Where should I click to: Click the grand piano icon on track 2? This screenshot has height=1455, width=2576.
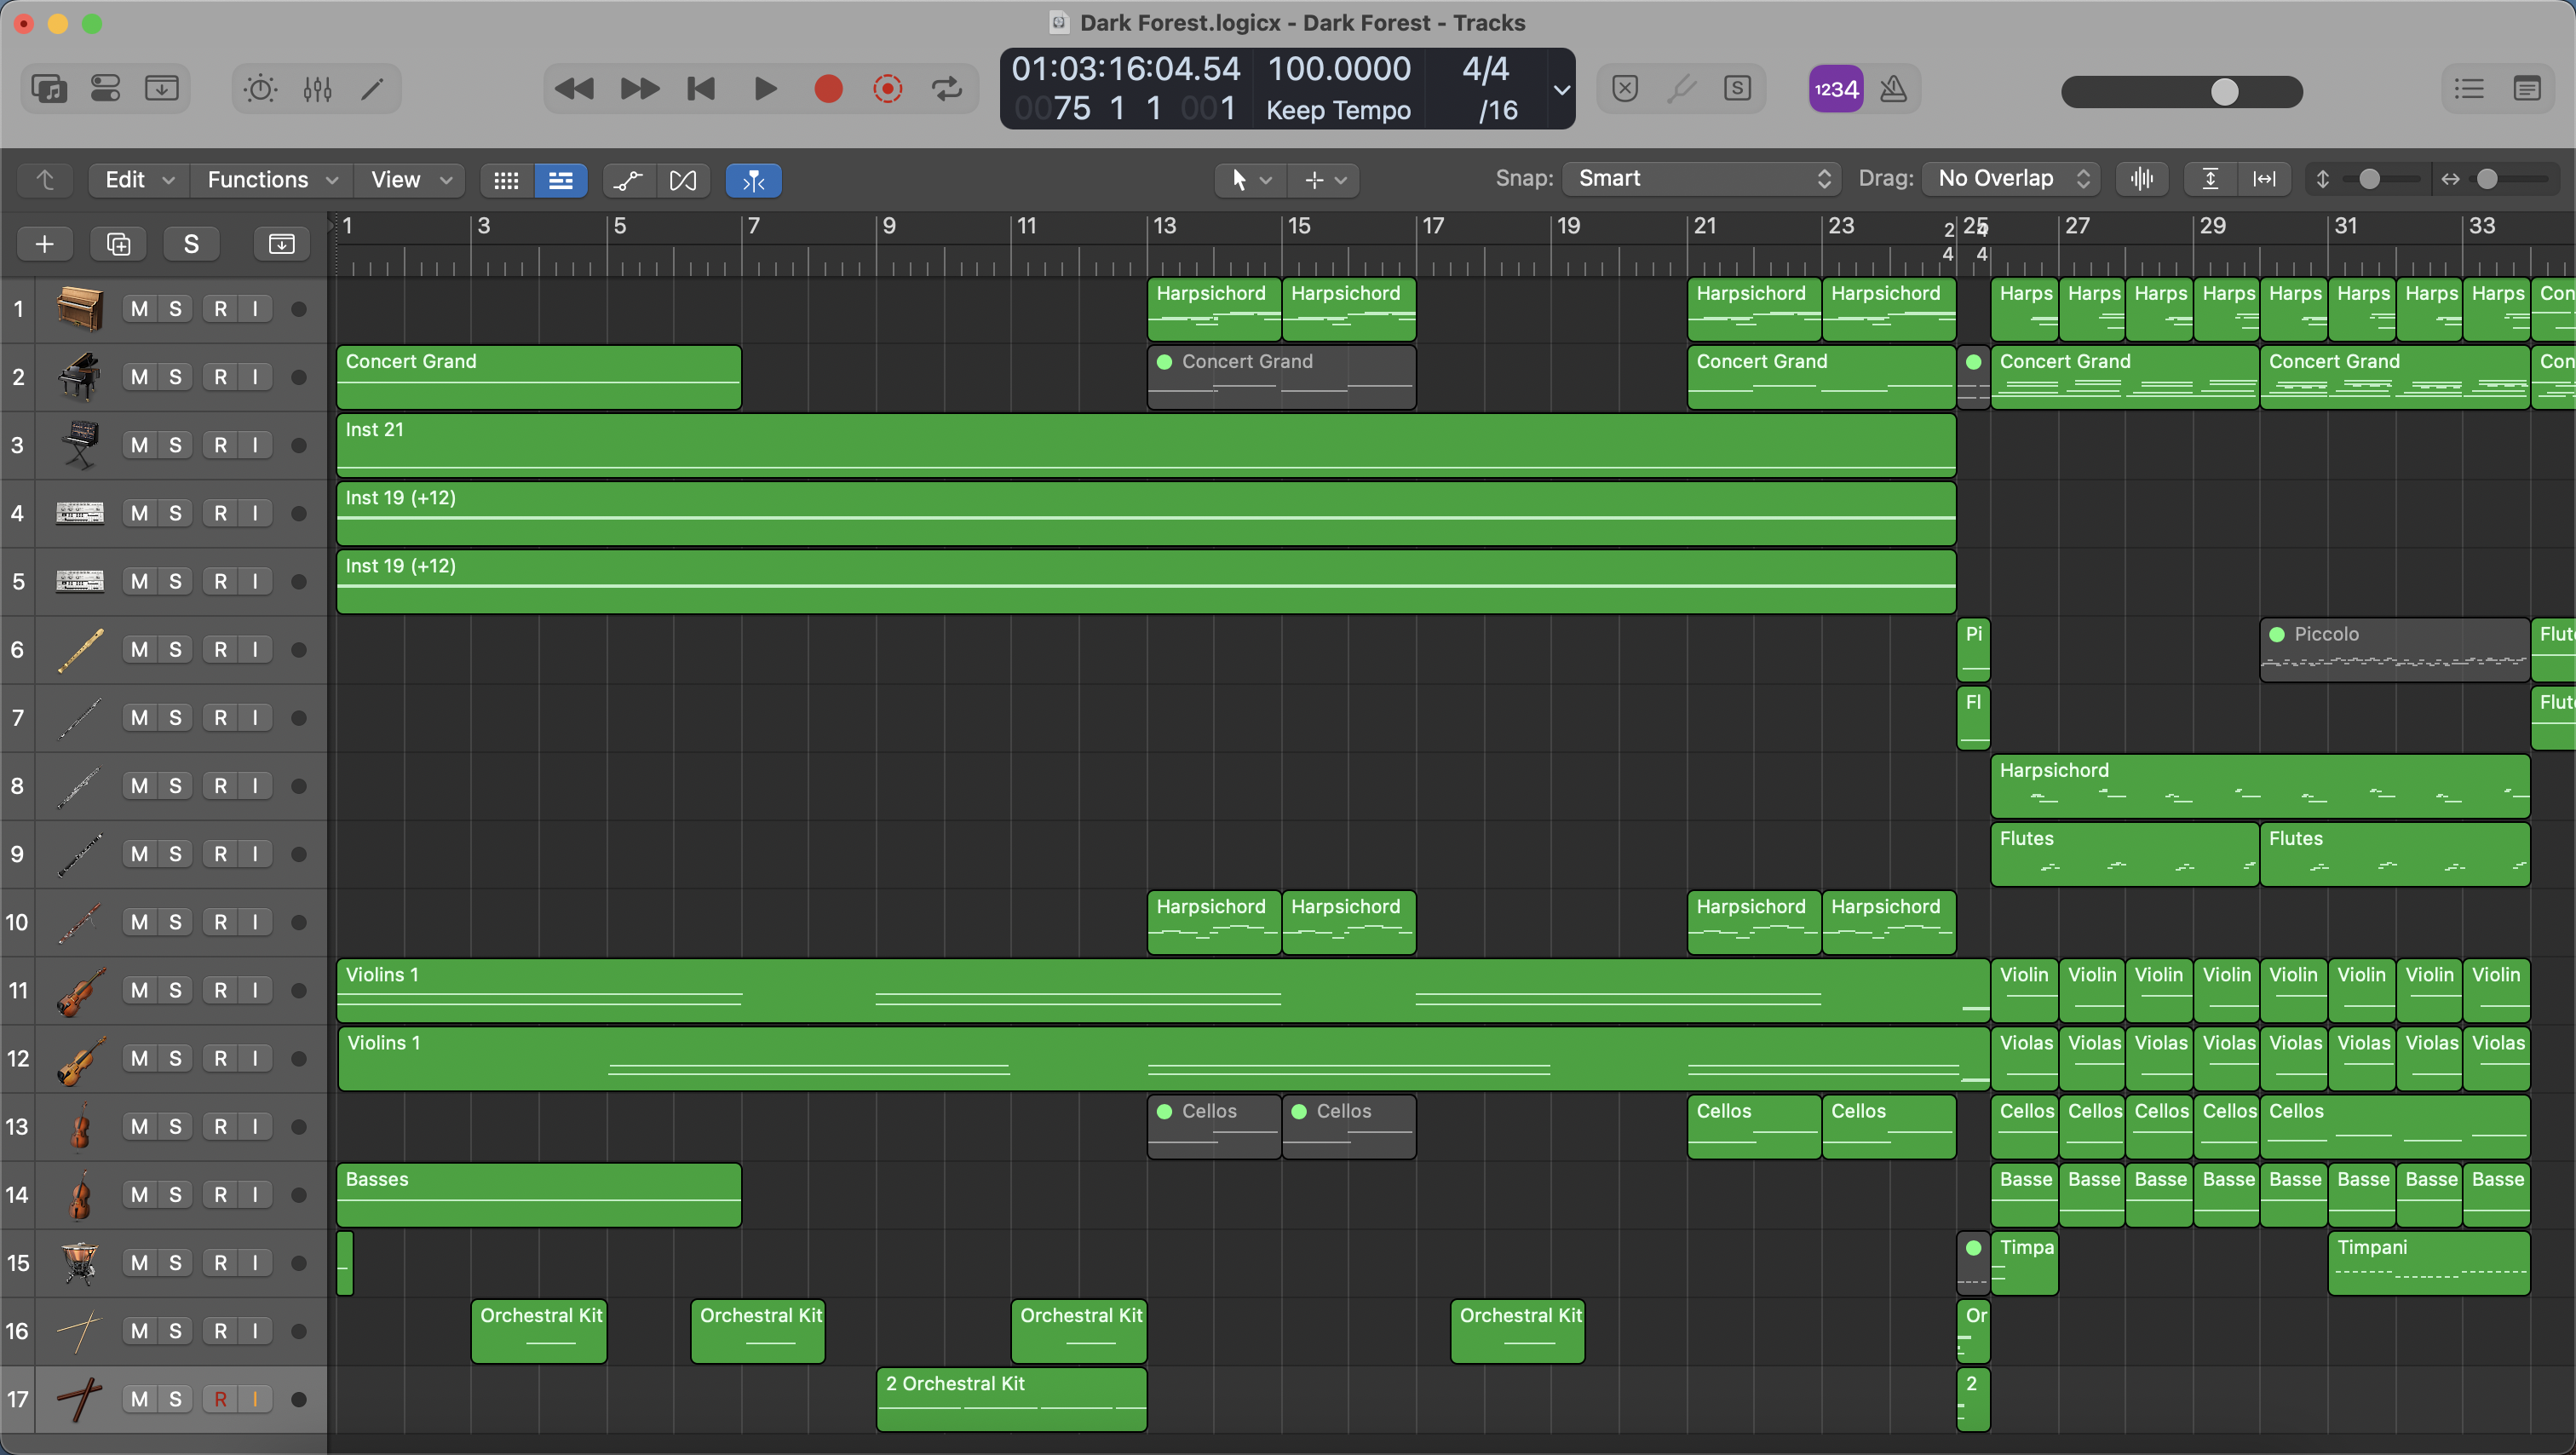[x=79, y=377]
